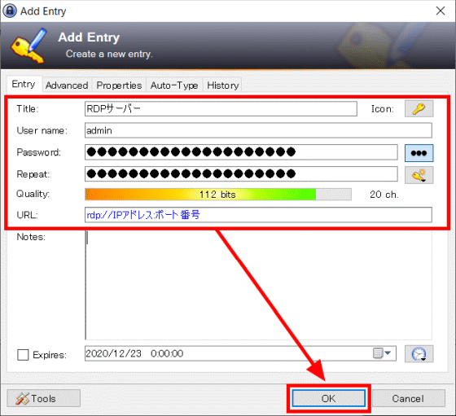Click into the Title field with RDPサーバー

pyautogui.click(x=221, y=109)
